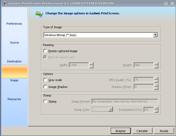The image size is (176, 136).
Task: Click the 'JPEG Quality (%):' label
Action: 120,80
